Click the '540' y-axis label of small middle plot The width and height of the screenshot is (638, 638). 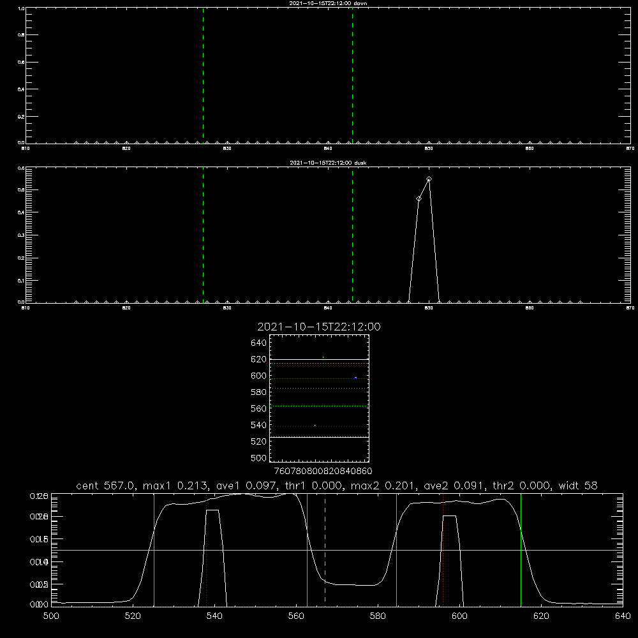pos(259,425)
